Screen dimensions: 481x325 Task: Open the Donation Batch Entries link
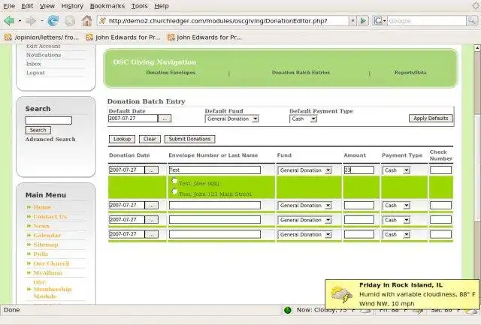[x=301, y=73]
